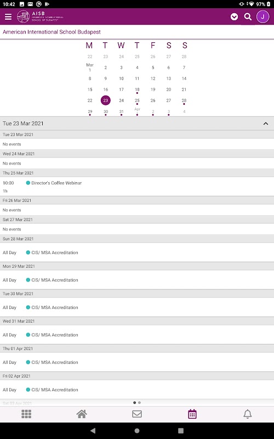The width and height of the screenshot is (274, 439).
Task: Collapse the Tue 23 Mar 2021 section
Action: coord(266,123)
